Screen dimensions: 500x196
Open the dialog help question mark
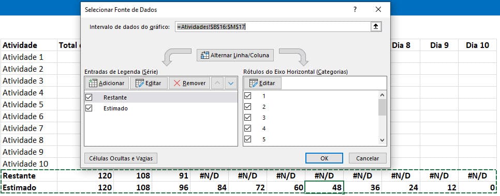pos(355,9)
